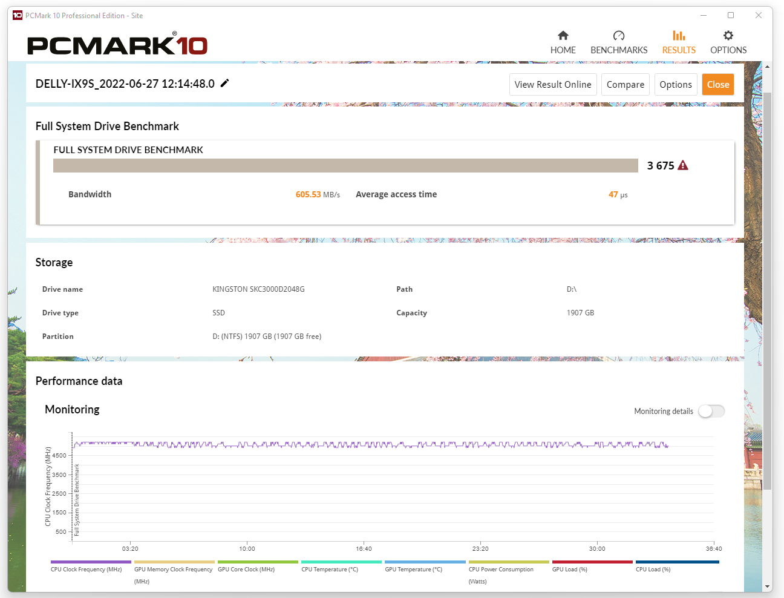Select the Results bar chart icon

point(679,35)
